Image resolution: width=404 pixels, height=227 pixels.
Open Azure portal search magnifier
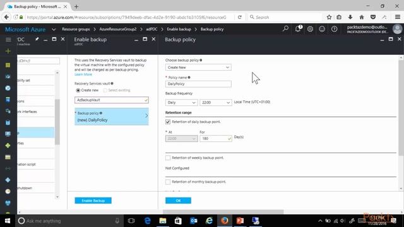pos(285,29)
